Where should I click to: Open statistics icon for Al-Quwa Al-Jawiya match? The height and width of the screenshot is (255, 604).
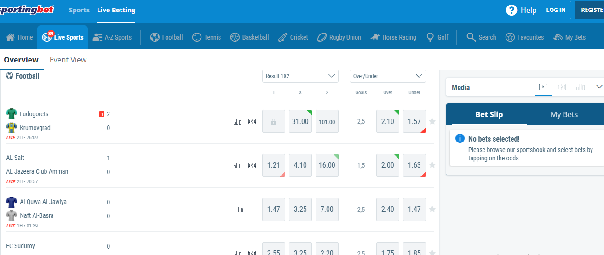click(239, 210)
